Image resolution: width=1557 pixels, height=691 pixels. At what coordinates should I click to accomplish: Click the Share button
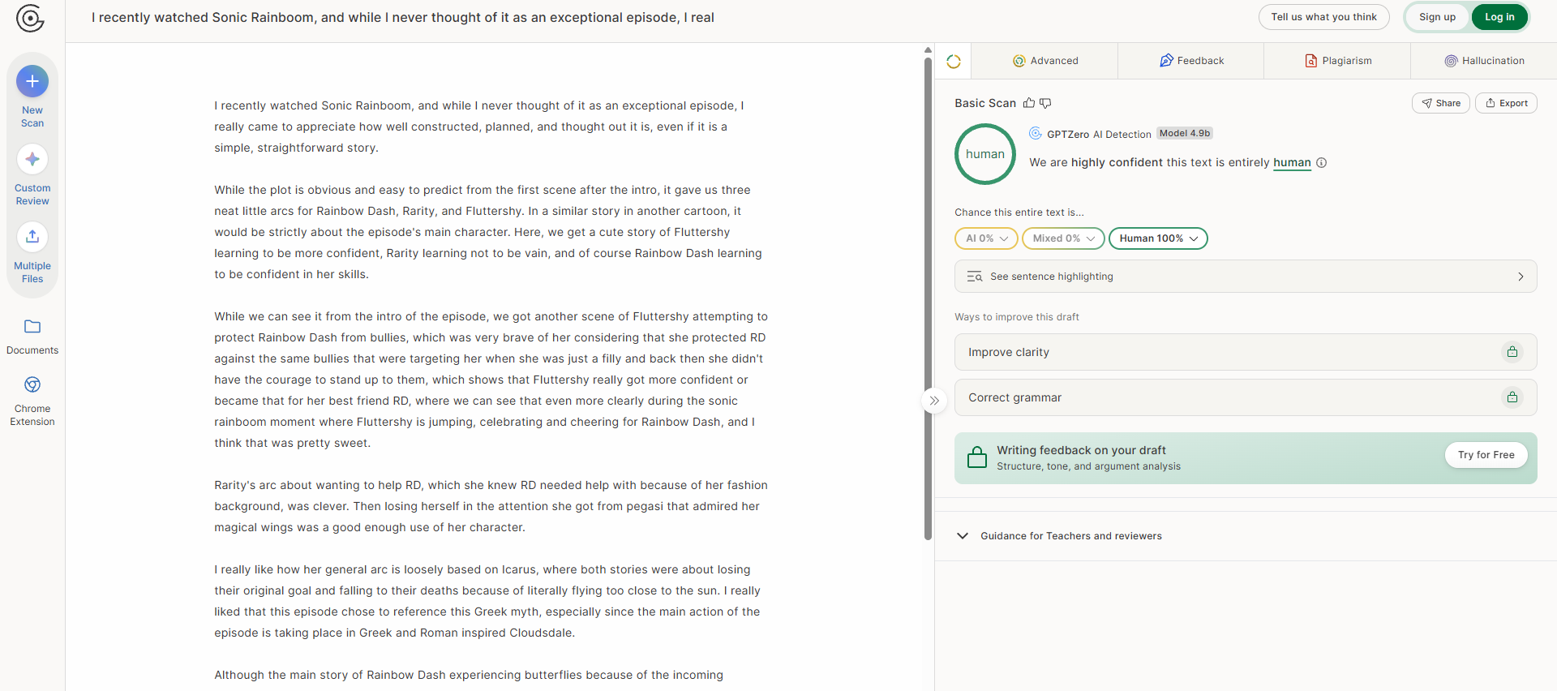pyautogui.click(x=1441, y=103)
